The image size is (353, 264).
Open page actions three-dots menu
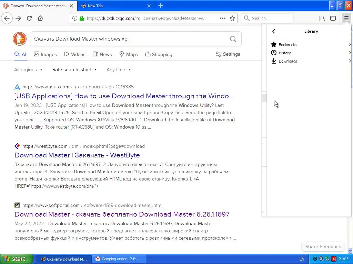point(223,18)
